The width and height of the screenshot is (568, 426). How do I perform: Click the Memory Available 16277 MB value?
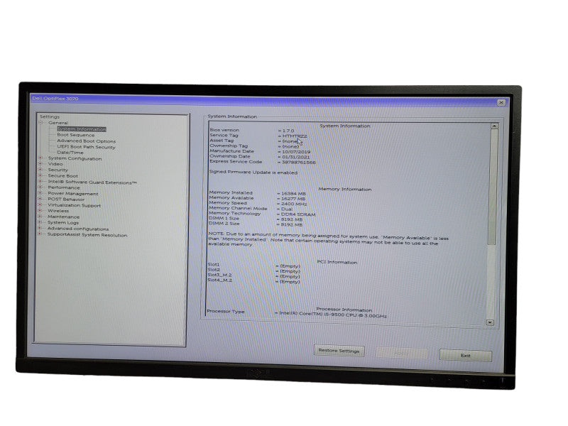pyautogui.click(x=293, y=199)
